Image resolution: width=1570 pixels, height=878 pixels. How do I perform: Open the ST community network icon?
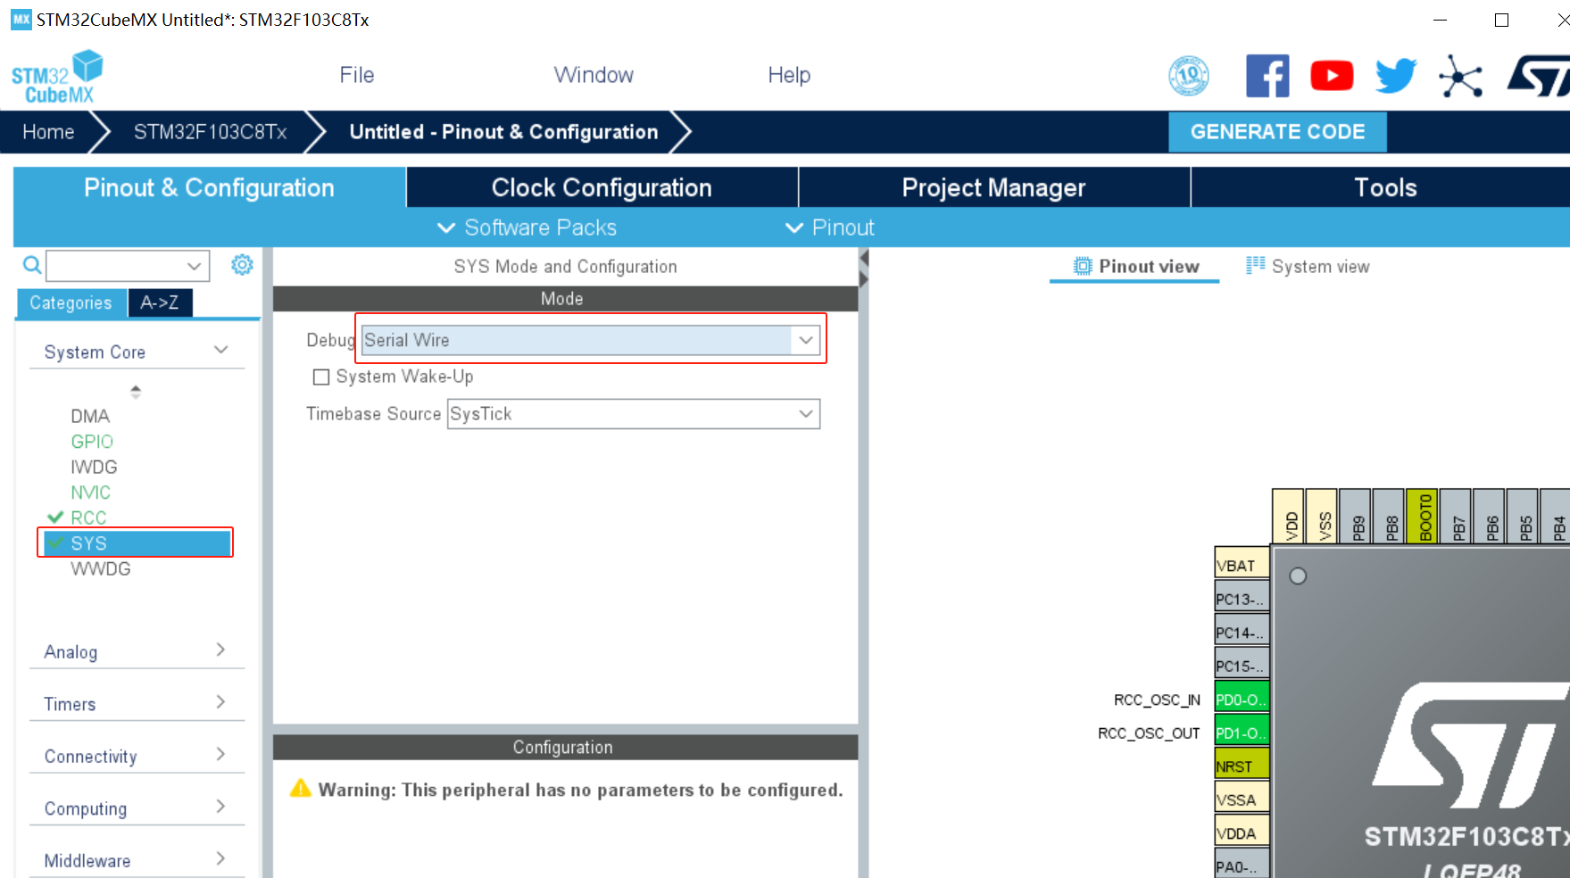[x=1460, y=76]
